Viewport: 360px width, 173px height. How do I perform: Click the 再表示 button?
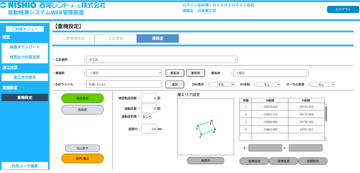pyautogui.click(x=206, y=161)
